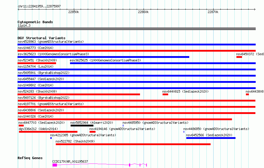Click the red nsv1040326 variant bar

pyautogui.click(x=125, y=119)
